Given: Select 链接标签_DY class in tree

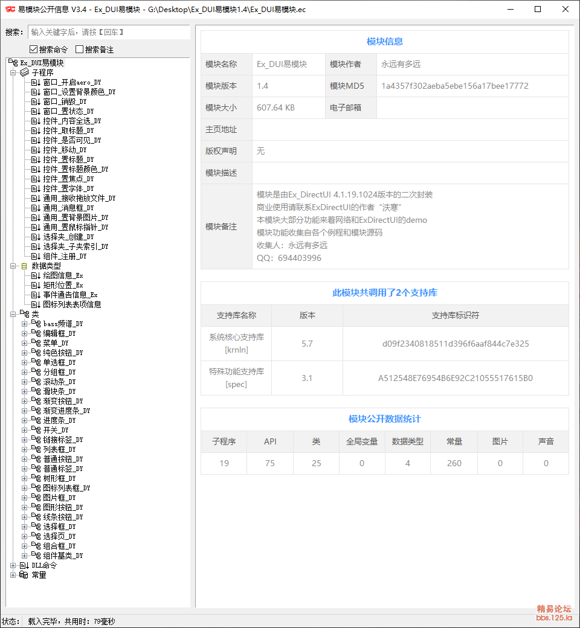Looking at the screenshot, I should tap(63, 440).
